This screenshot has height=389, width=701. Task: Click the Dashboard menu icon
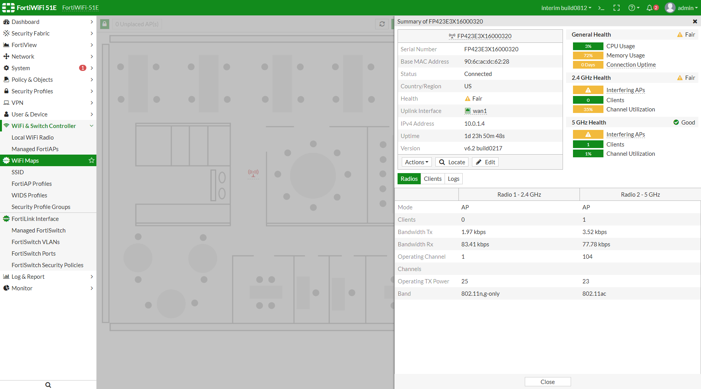6,22
